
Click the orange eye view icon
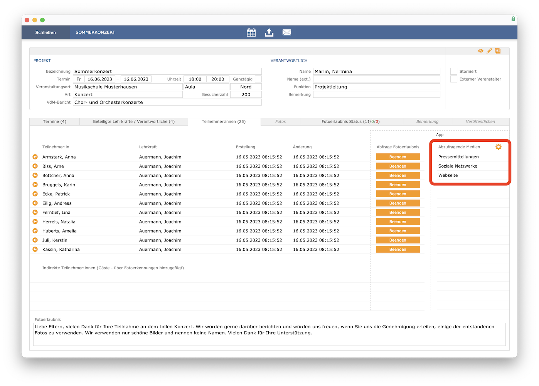click(x=480, y=51)
